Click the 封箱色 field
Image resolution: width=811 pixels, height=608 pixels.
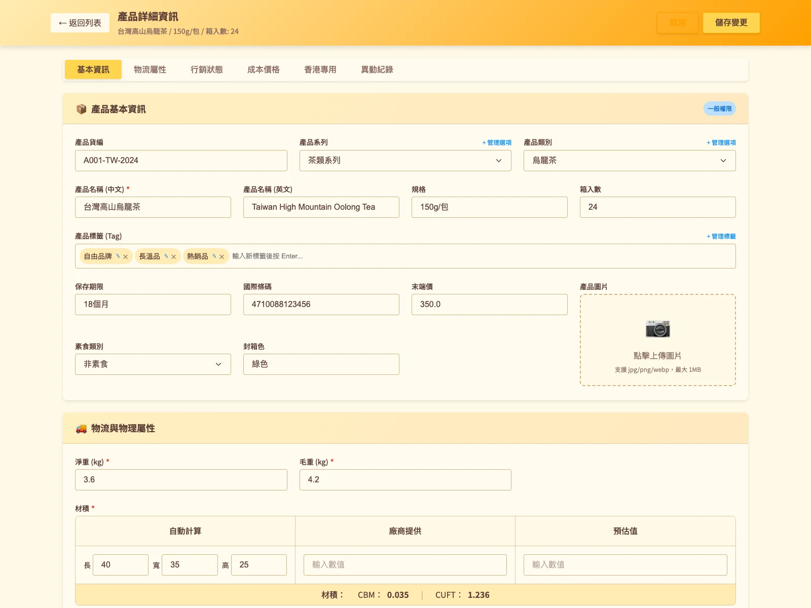pos(321,364)
